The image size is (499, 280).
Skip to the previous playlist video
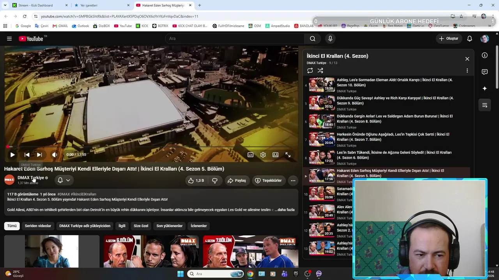27,155
